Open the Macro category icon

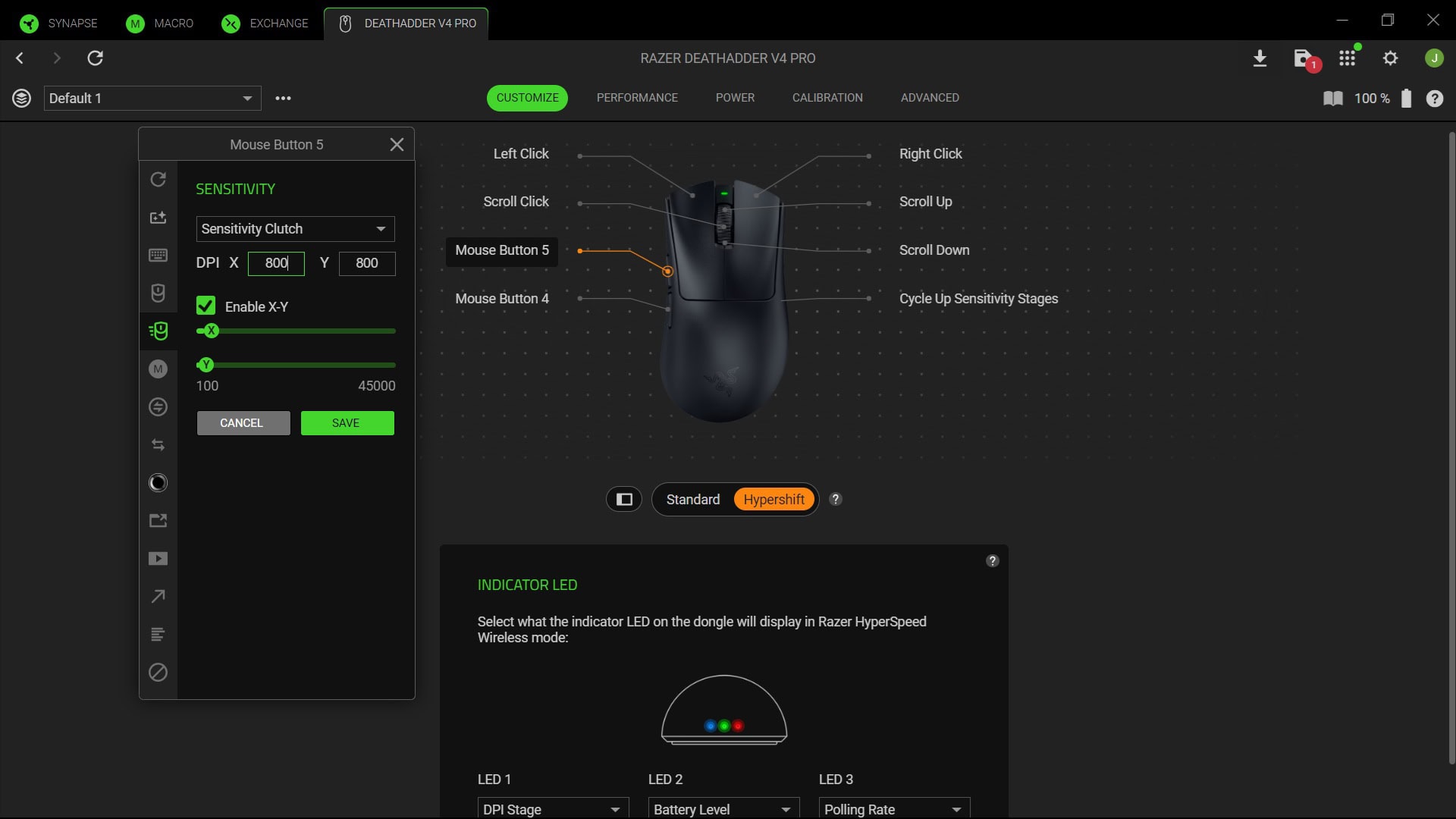tap(158, 369)
